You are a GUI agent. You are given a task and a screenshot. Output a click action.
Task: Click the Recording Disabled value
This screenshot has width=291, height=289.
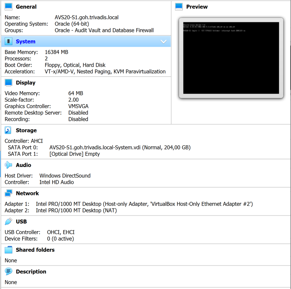point(78,119)
